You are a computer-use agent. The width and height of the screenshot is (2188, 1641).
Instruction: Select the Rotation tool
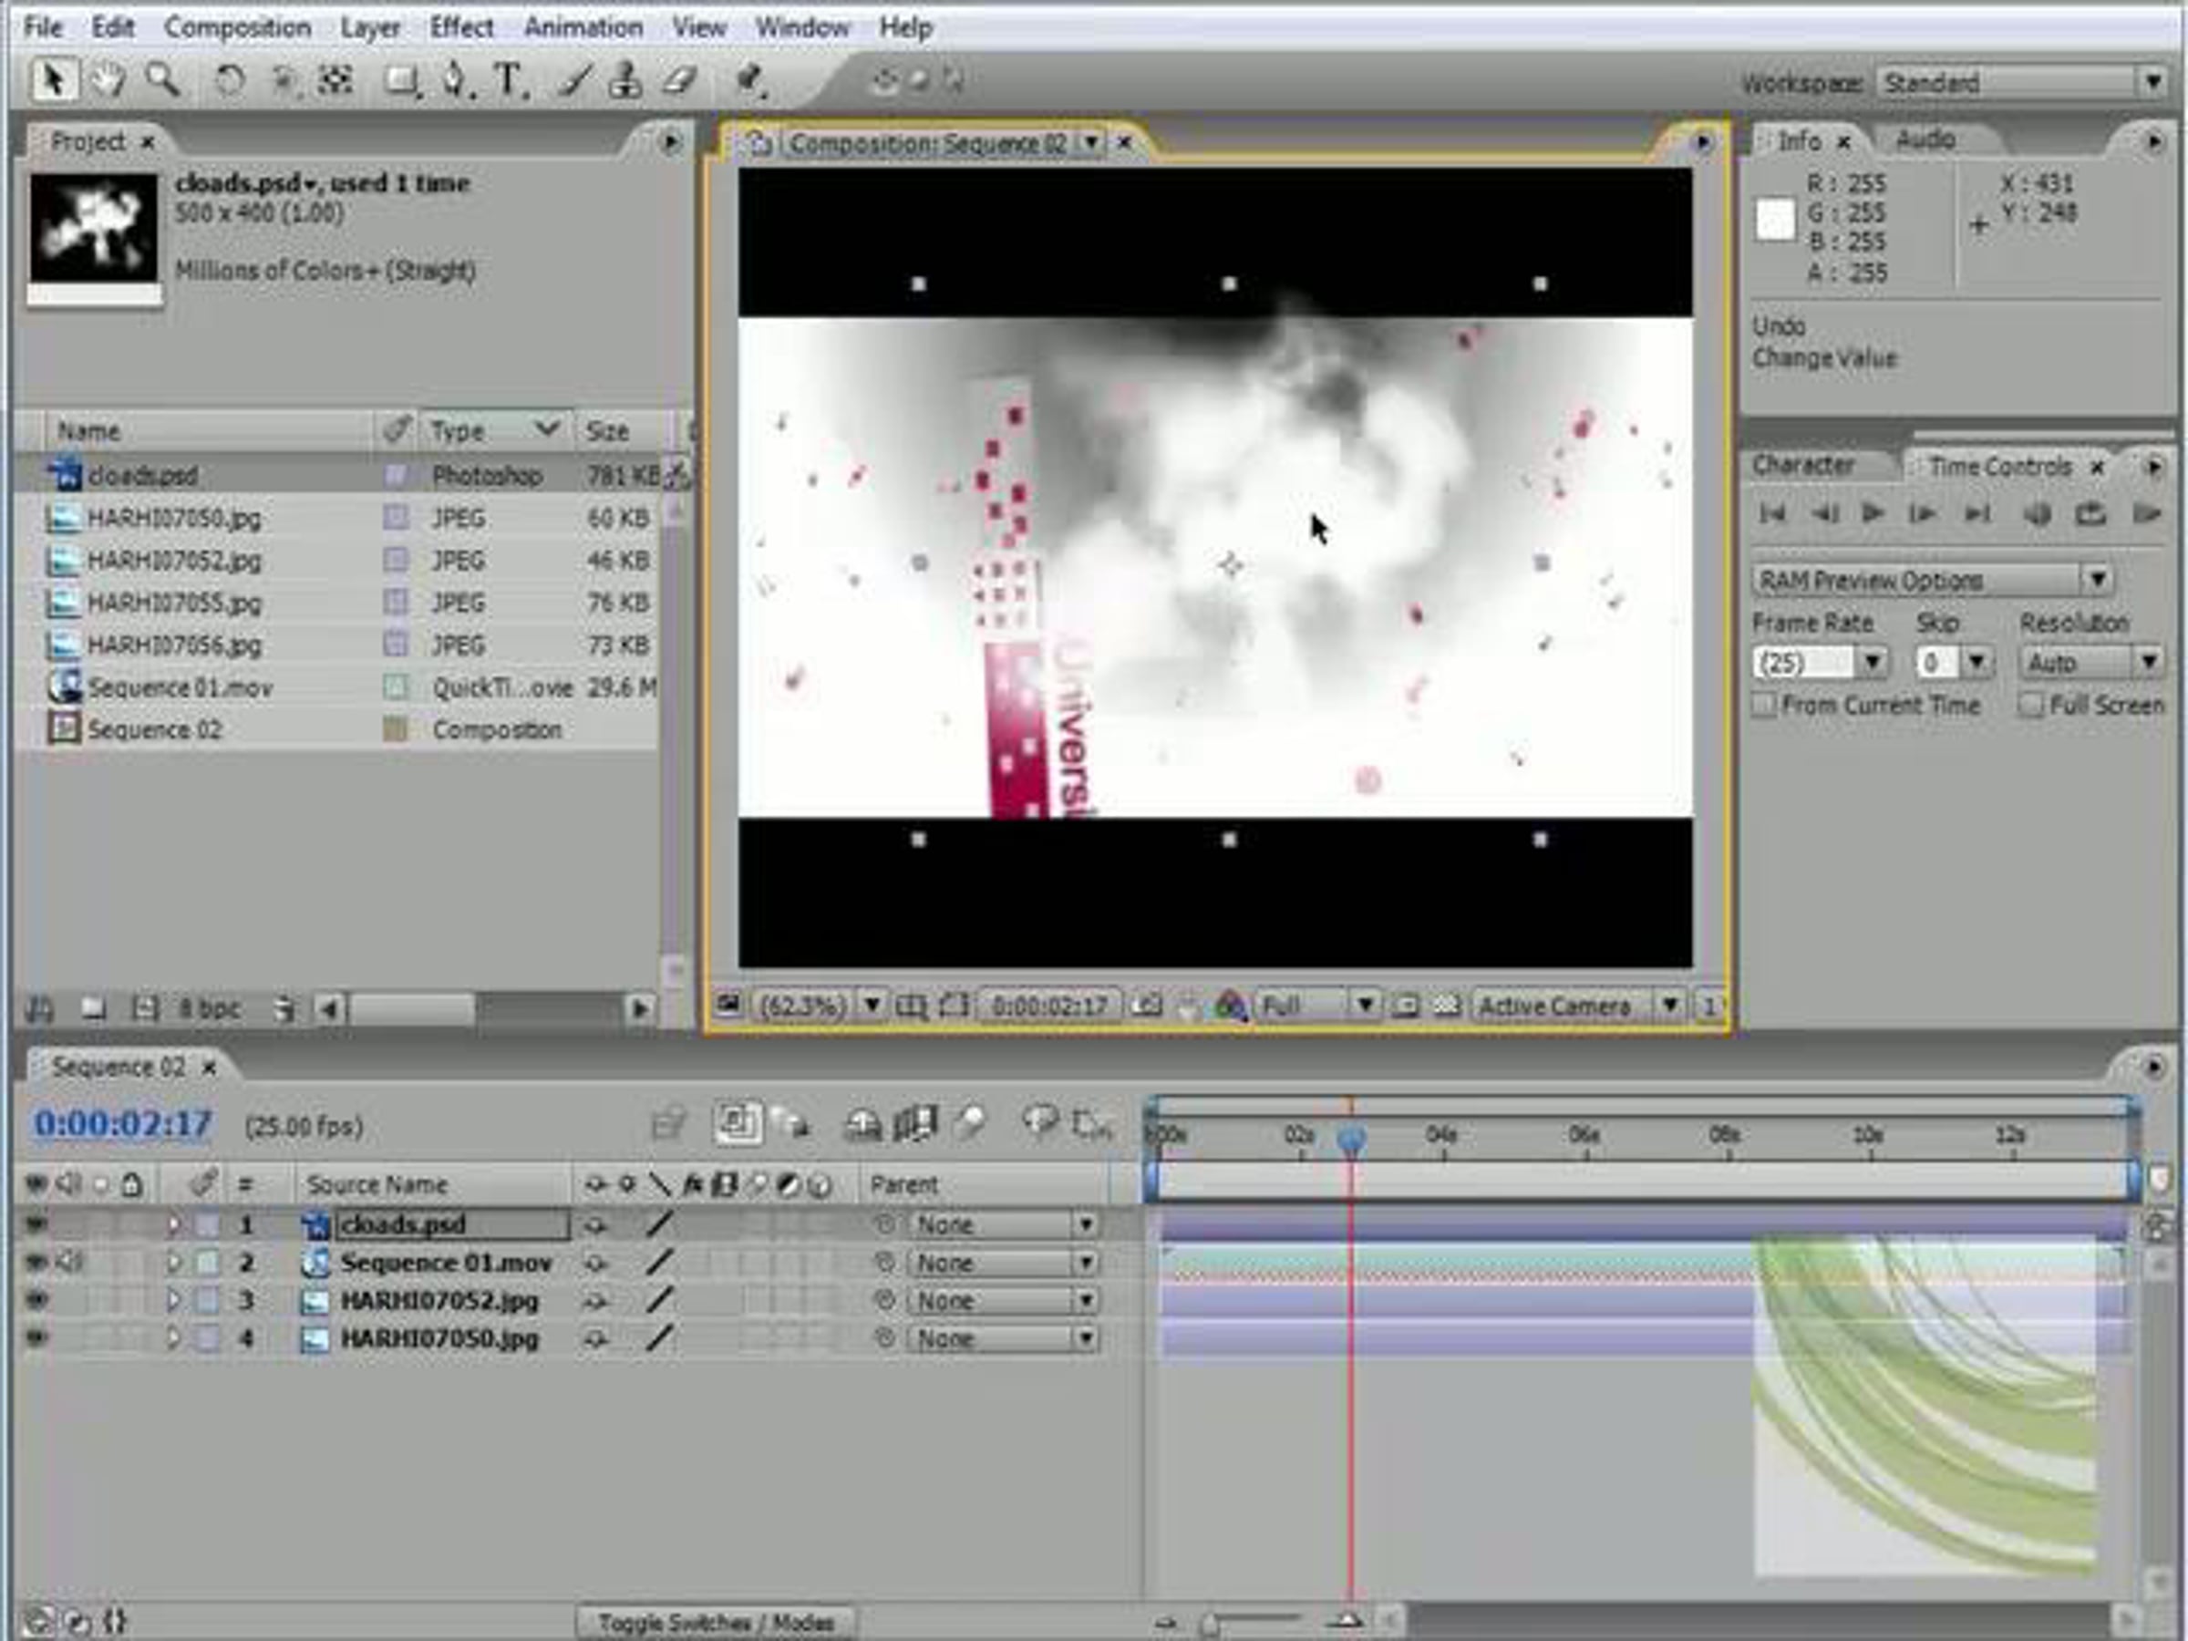230,80
